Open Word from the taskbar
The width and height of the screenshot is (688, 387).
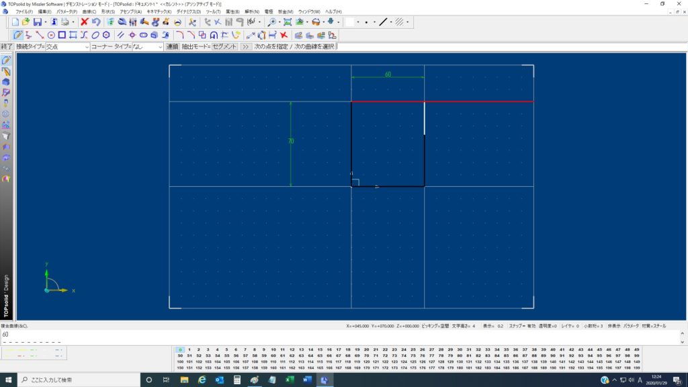(307, 380)
